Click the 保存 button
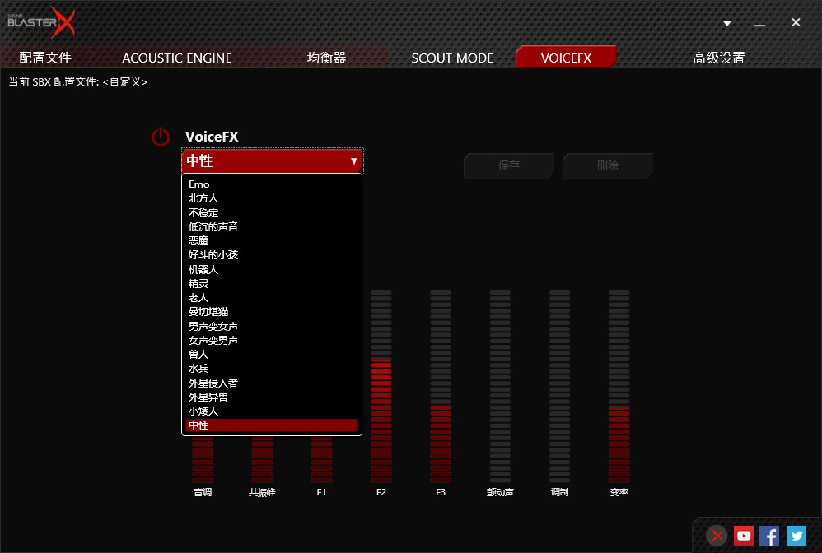Image resolution: width=822 pixels, height=553 pixels. click(x=509, y=165)
